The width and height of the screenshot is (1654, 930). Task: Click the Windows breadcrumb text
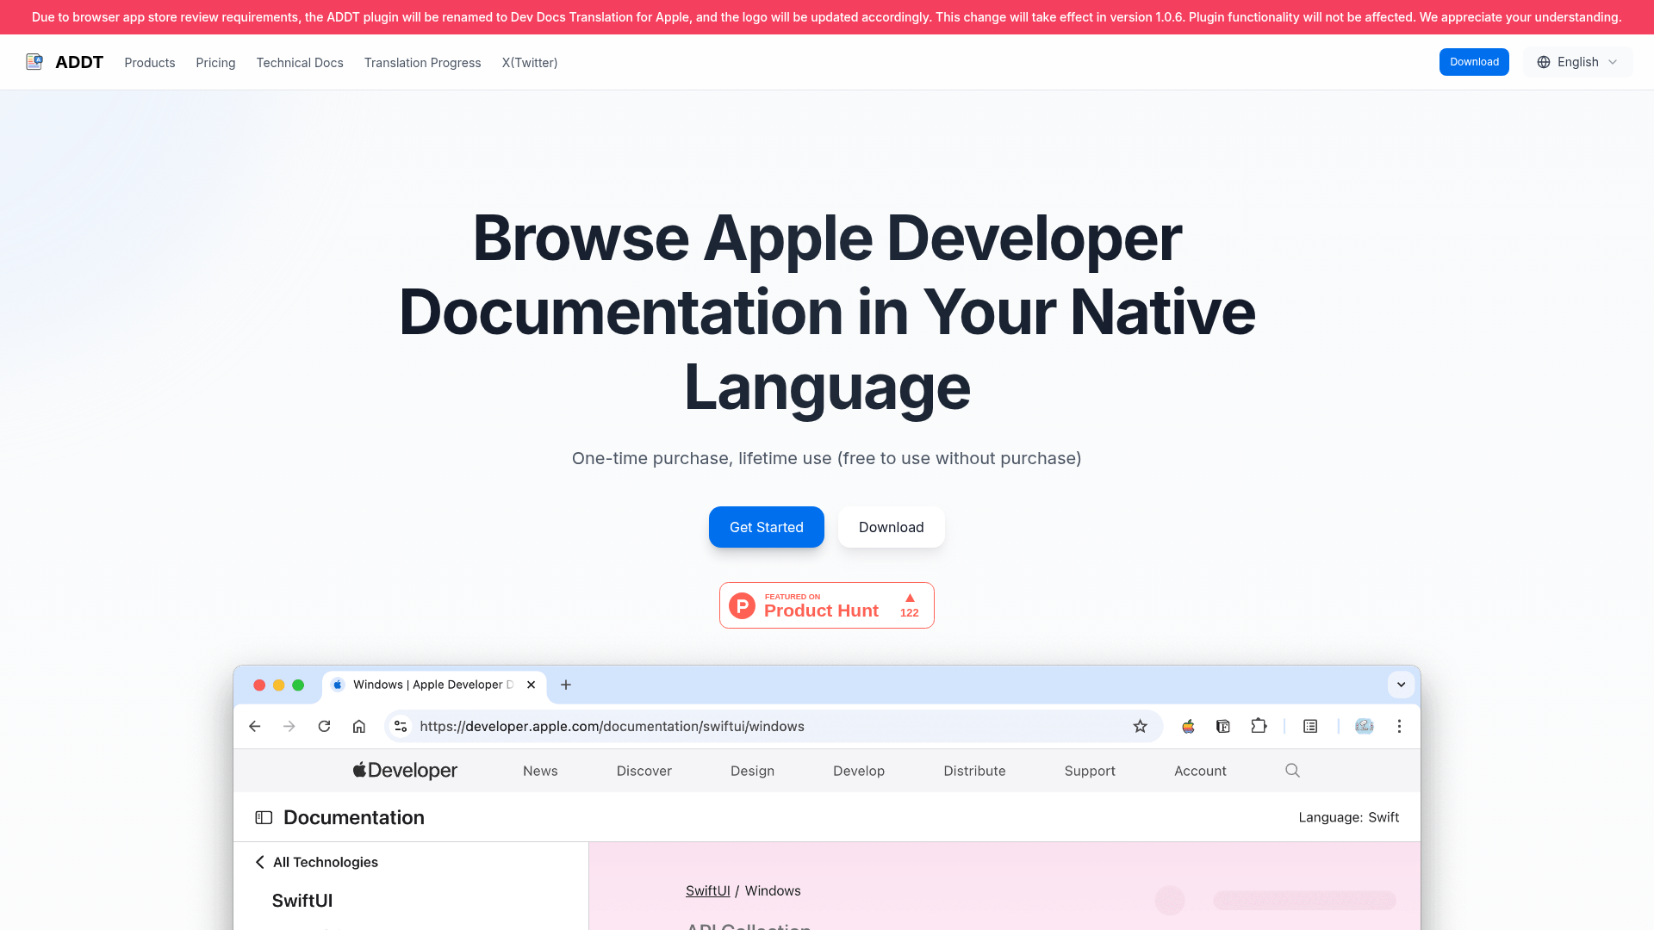(x=773, y=890)
